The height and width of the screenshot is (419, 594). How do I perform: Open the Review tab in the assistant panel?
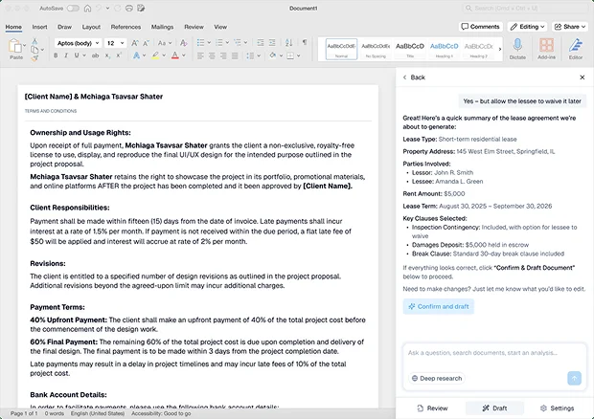pos(432,408)
